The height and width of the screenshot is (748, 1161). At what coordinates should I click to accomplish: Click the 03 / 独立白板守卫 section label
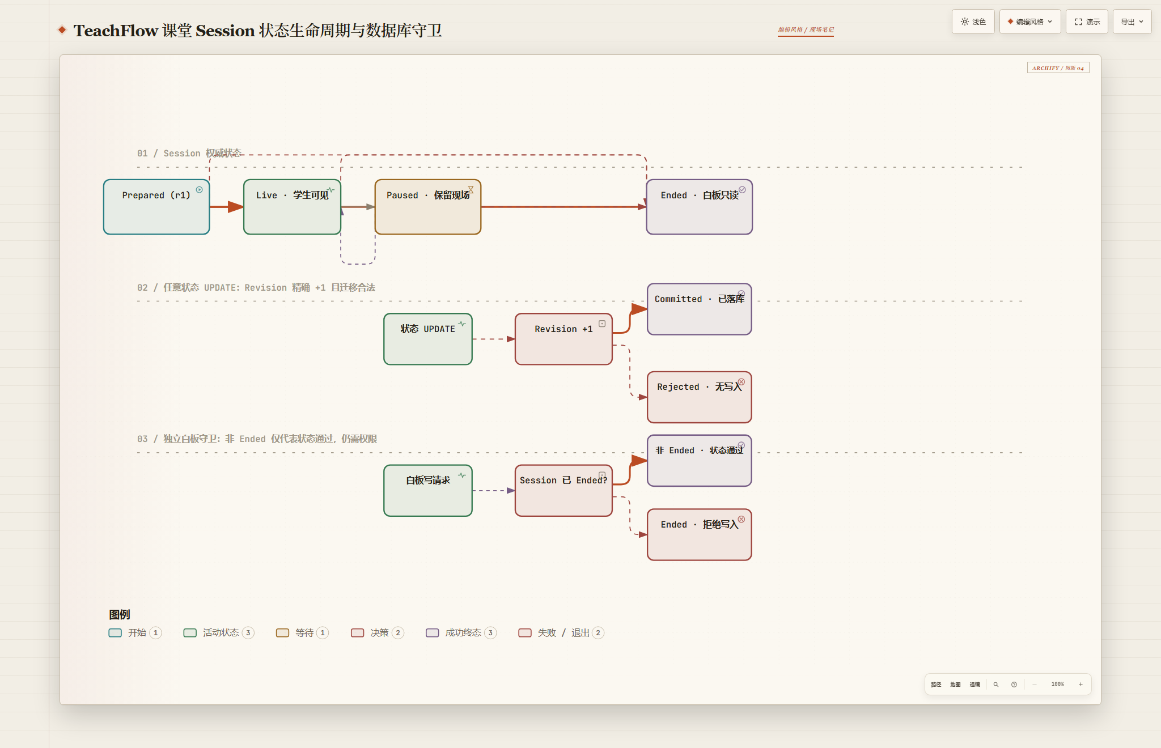tap(257, 439)
